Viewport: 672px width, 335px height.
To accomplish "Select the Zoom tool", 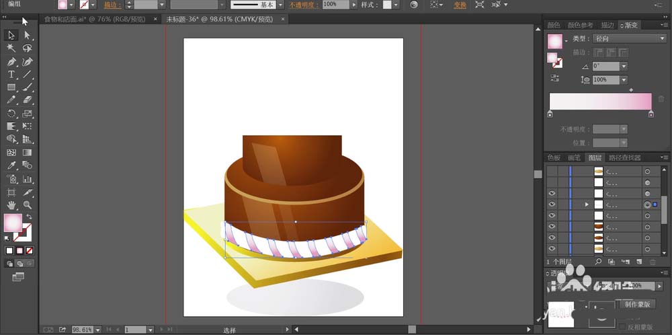I will click(x=28, y=204).
